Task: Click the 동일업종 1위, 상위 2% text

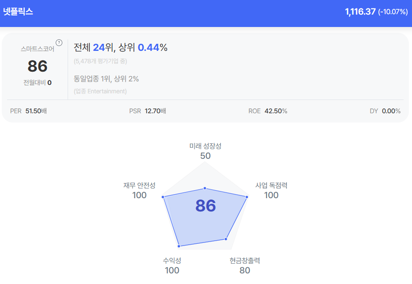Action: coord(106,79)
